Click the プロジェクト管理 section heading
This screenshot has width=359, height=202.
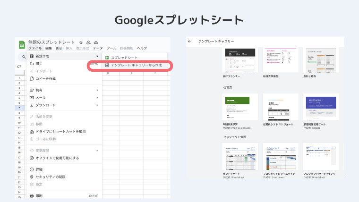(x=235, y=137)
